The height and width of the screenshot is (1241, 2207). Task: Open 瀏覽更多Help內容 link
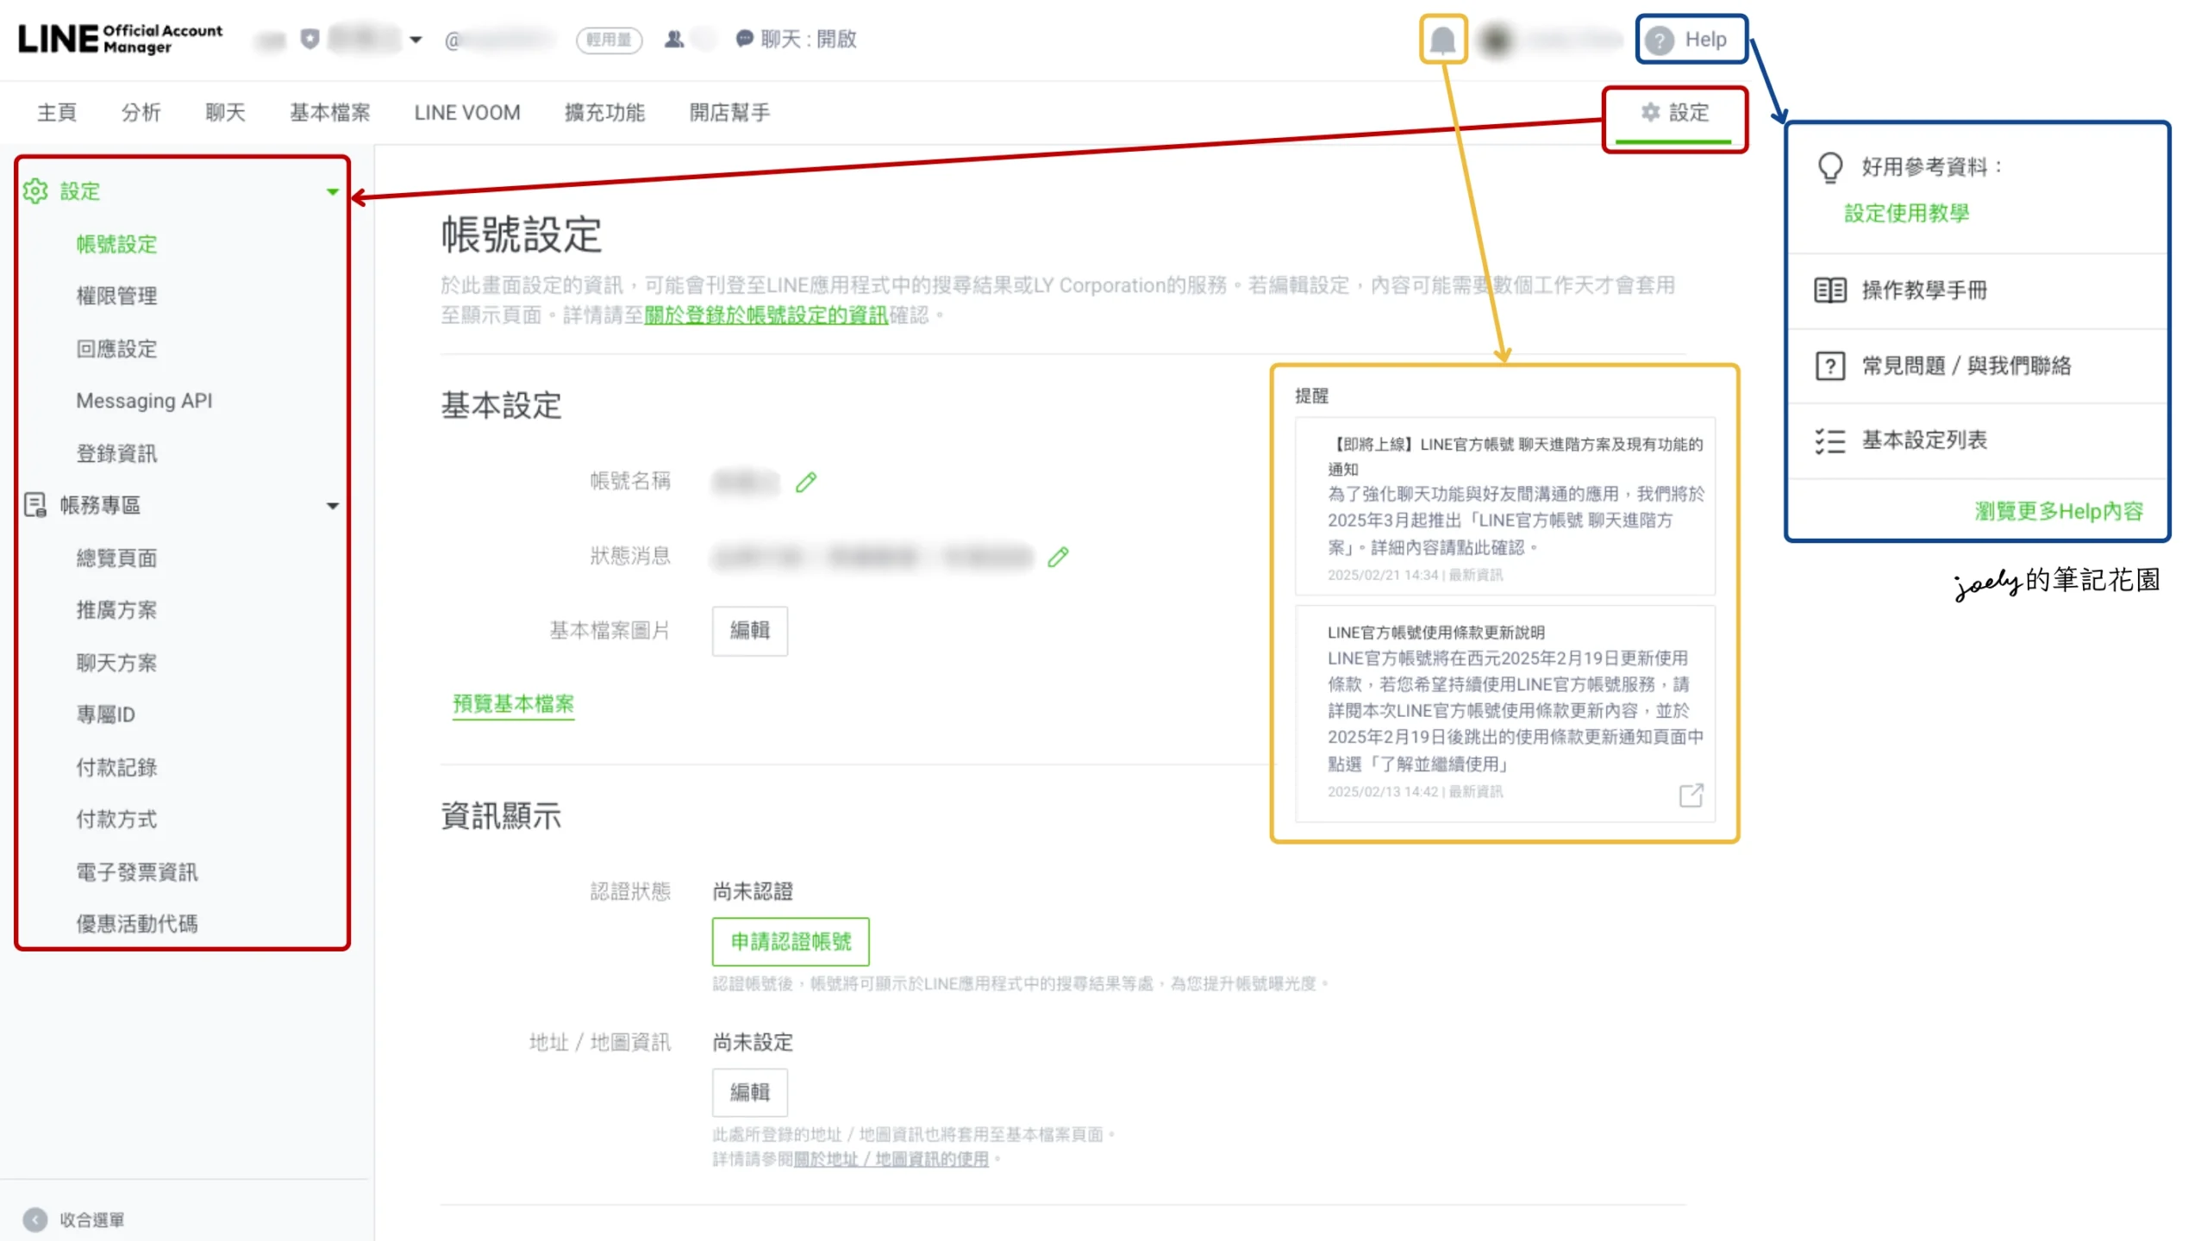click(2059, 511)
